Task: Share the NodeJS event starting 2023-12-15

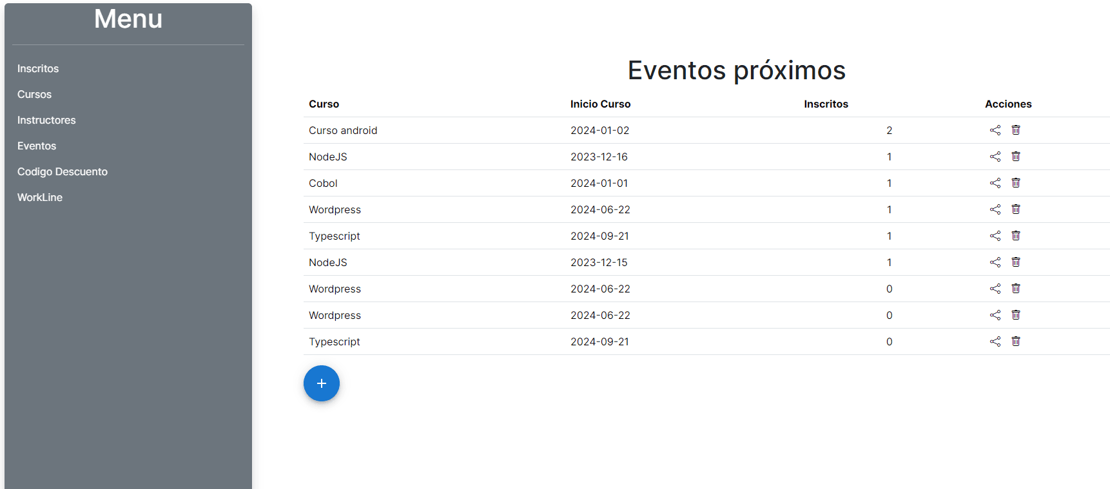Action: pyautogui.click(x=995, y=262)
